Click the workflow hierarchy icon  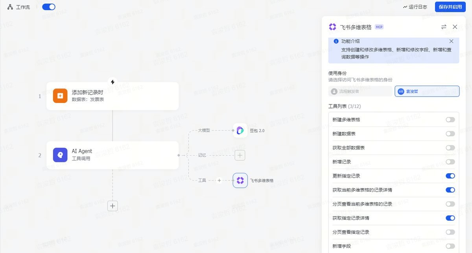coord(10,7)
